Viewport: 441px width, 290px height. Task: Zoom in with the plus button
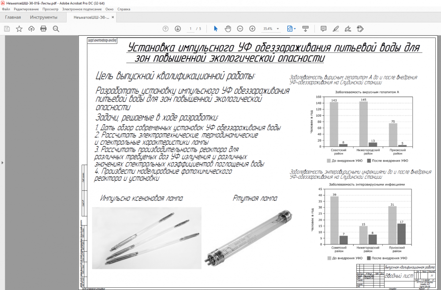pyautogui.click(x=252, y=29)
